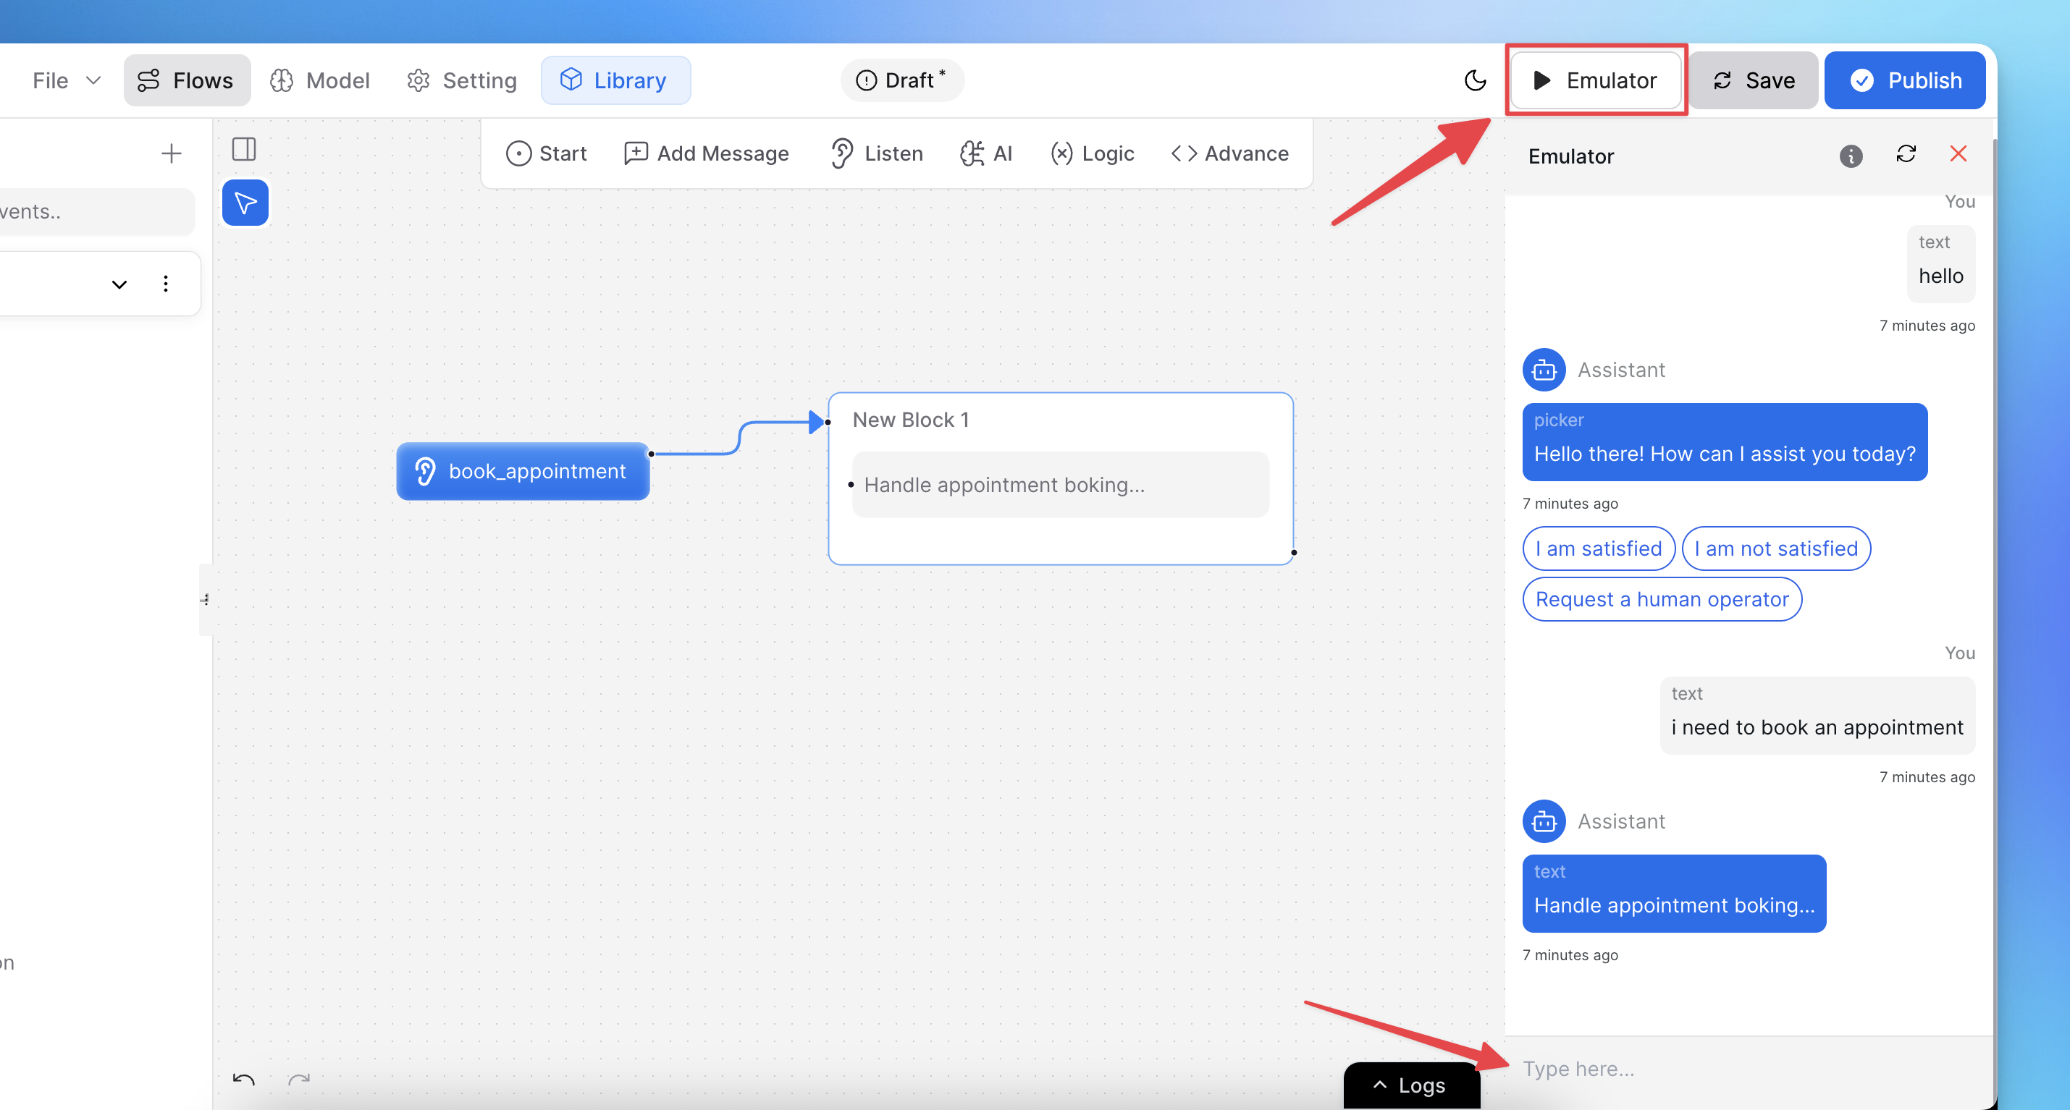Click quick reply I am satisfied
The image size is (2070, 1110).
[1599, 548]
